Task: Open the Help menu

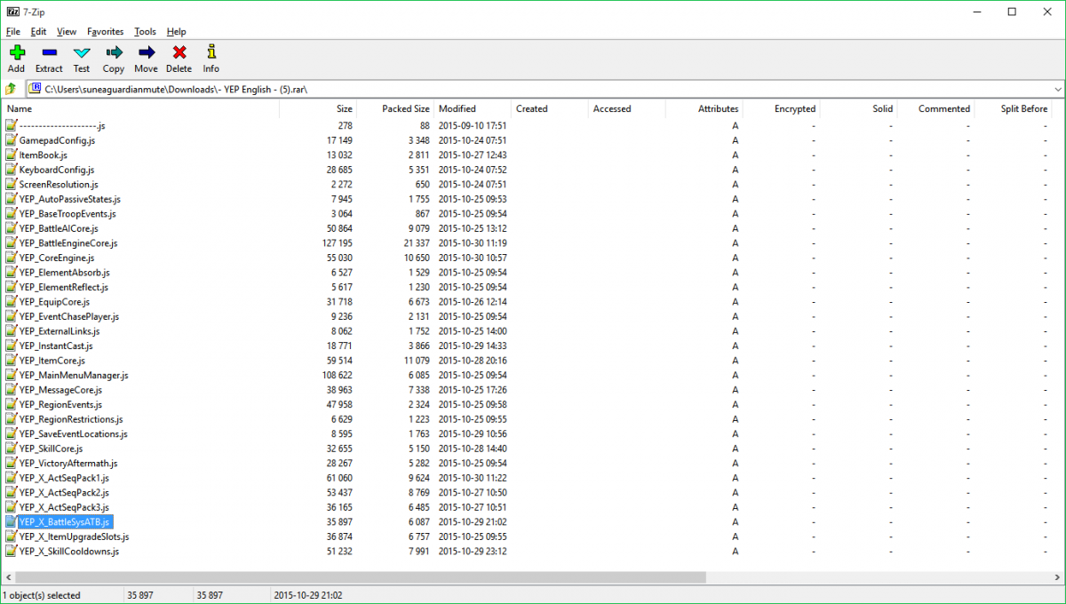Action: (x=176, y=31)
